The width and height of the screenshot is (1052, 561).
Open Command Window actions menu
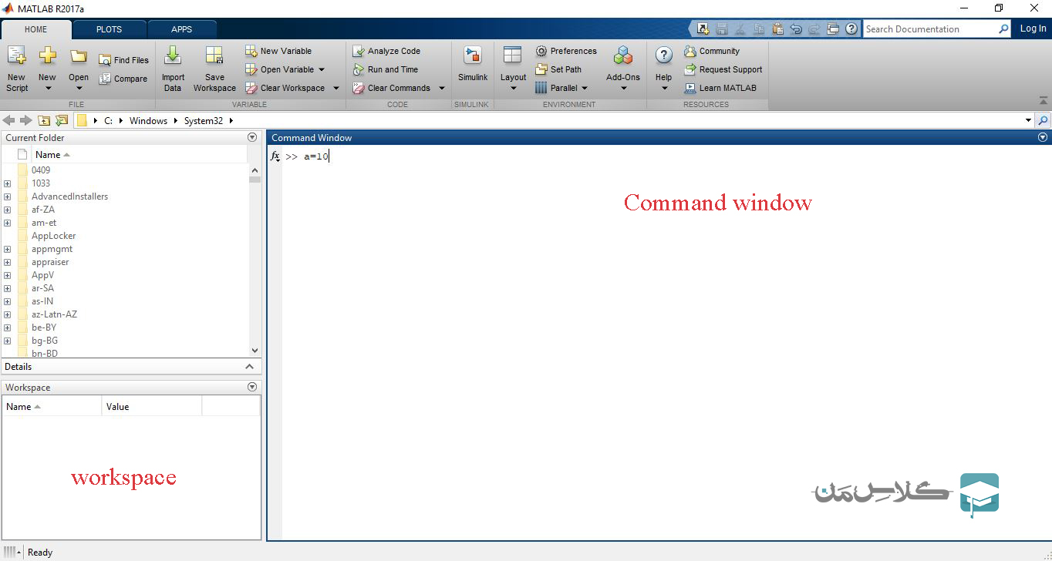pos(1043,137)
